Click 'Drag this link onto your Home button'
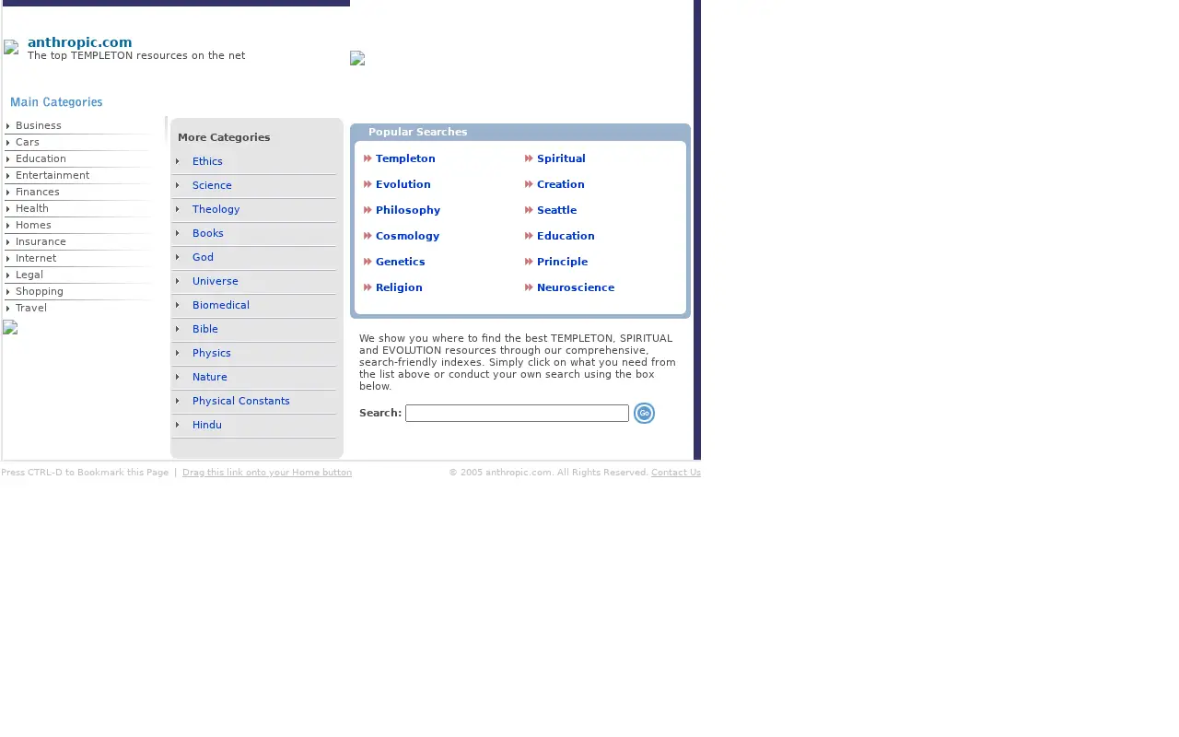Image resolution: width=1179 pixels, height=737 pixels. coord(267,473)
